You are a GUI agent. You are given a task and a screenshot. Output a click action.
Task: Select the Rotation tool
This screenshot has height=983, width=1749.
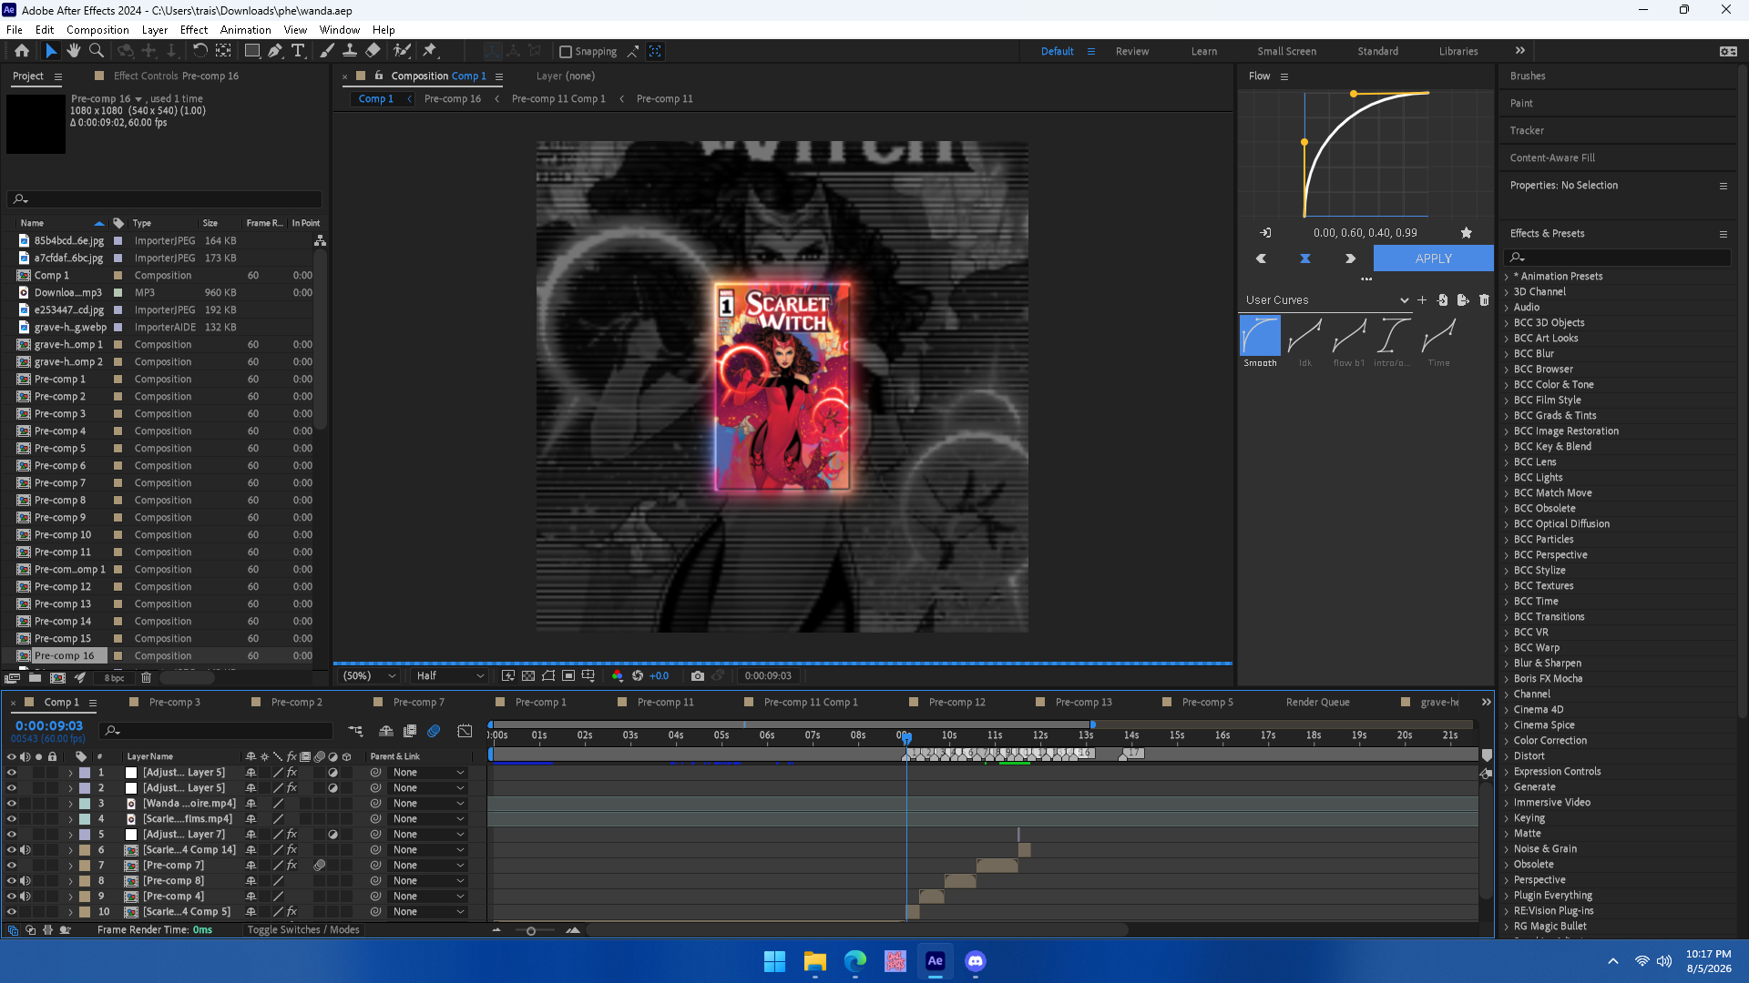199,51
